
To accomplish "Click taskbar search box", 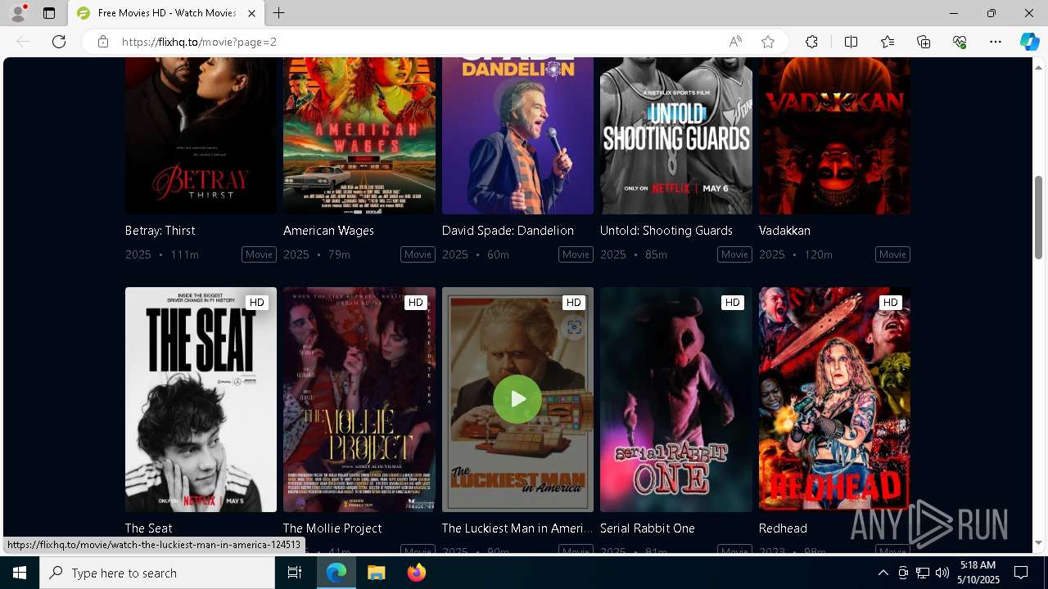I will coord(157,573).
